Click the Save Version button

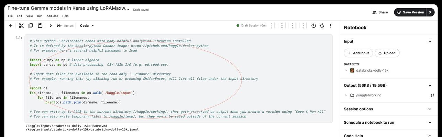coord(410,12)
